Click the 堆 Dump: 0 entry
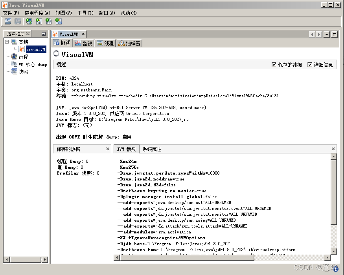 coord(70,167)
